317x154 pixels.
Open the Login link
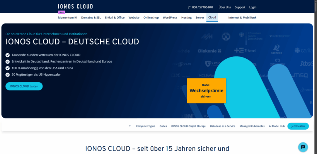point(253,7)
